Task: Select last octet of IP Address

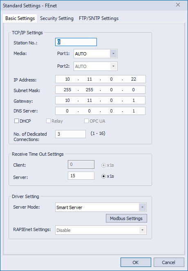Action: (x=134, y=79)
